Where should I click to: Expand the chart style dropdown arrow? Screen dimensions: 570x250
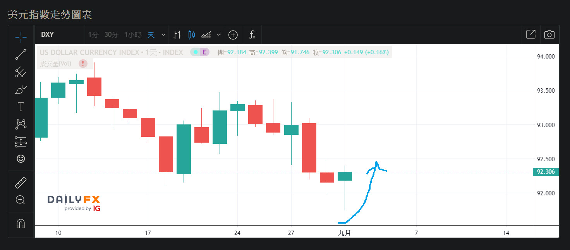tap(219, 35)
